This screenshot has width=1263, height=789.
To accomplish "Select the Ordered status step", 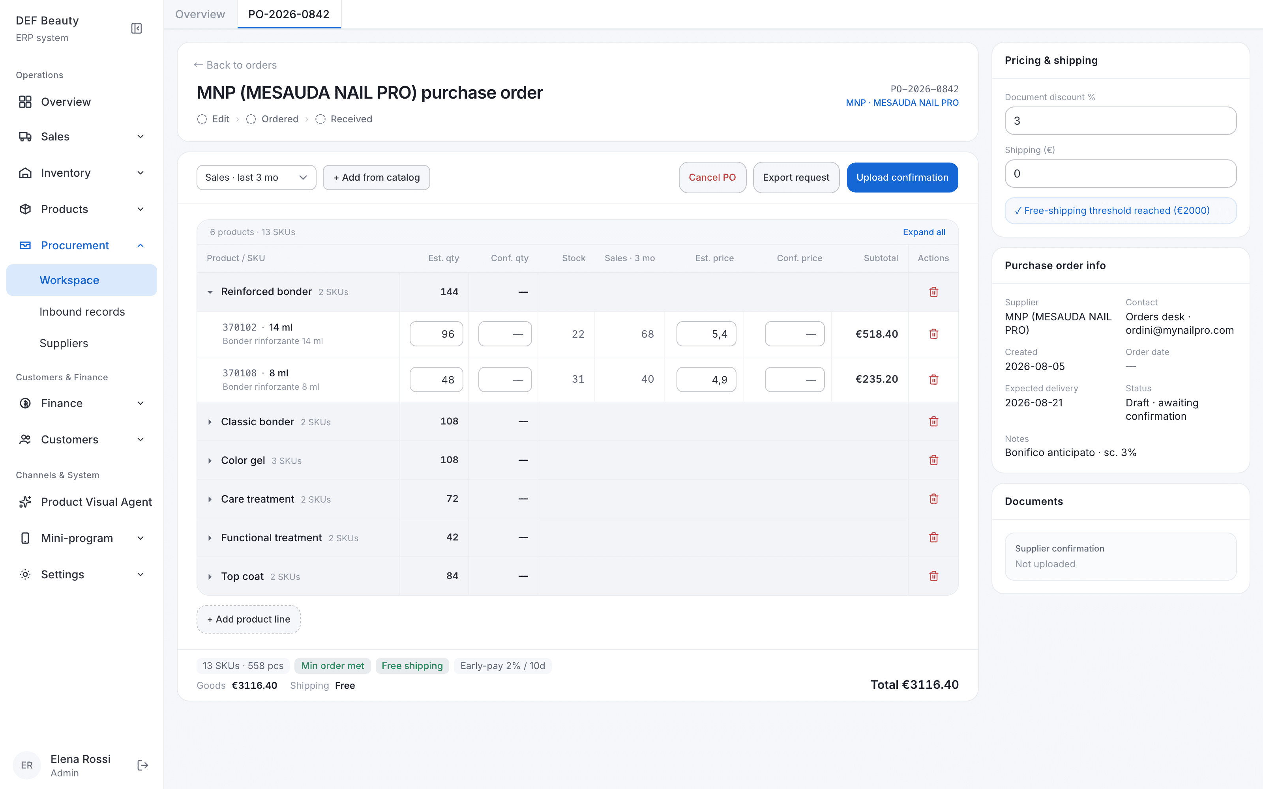I will tap(272, 119).
